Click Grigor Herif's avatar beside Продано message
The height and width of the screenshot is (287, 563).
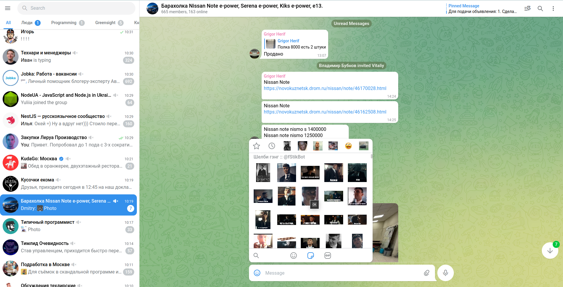[x=255, y=54]
